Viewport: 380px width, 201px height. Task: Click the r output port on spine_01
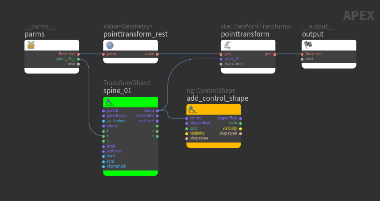[157, 131]
